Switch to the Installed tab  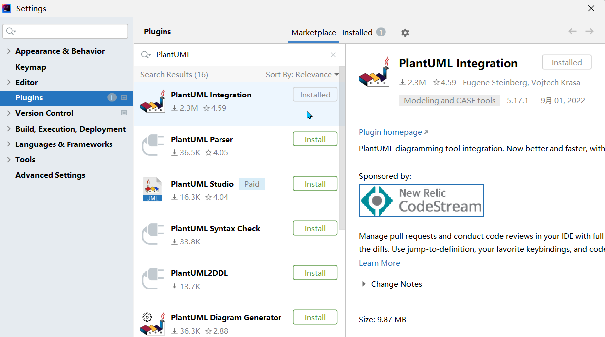tap(357, 33)
